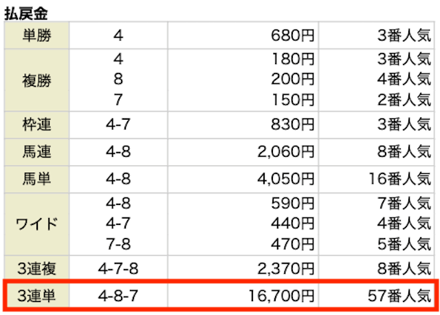This screenshot has width=440, height=315.
Task: Click the 2,370円 payout amount
Action: pos(286,269)
